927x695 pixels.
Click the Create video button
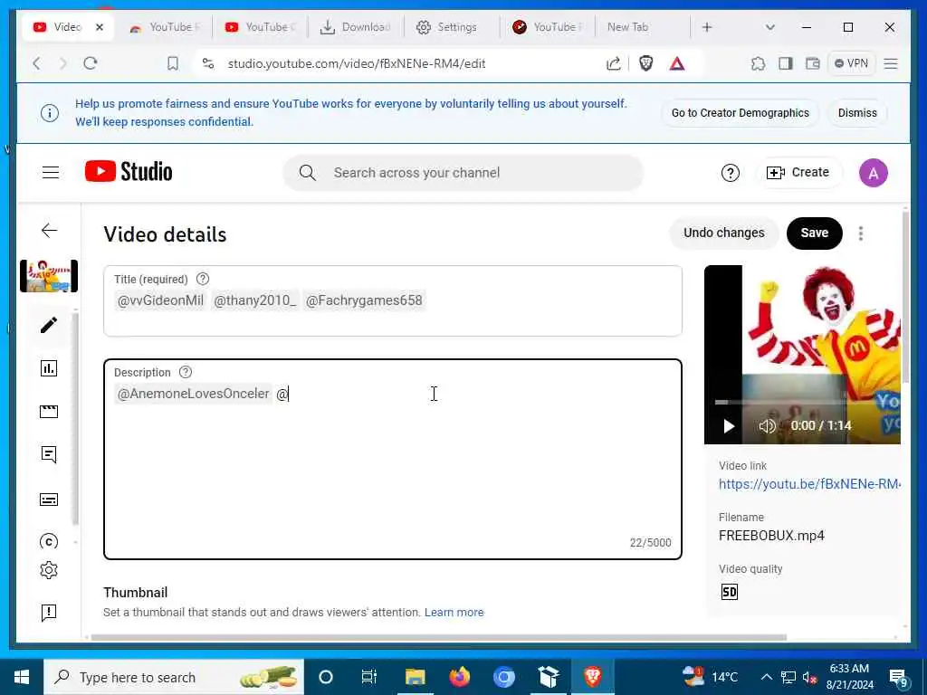[798, 173]
